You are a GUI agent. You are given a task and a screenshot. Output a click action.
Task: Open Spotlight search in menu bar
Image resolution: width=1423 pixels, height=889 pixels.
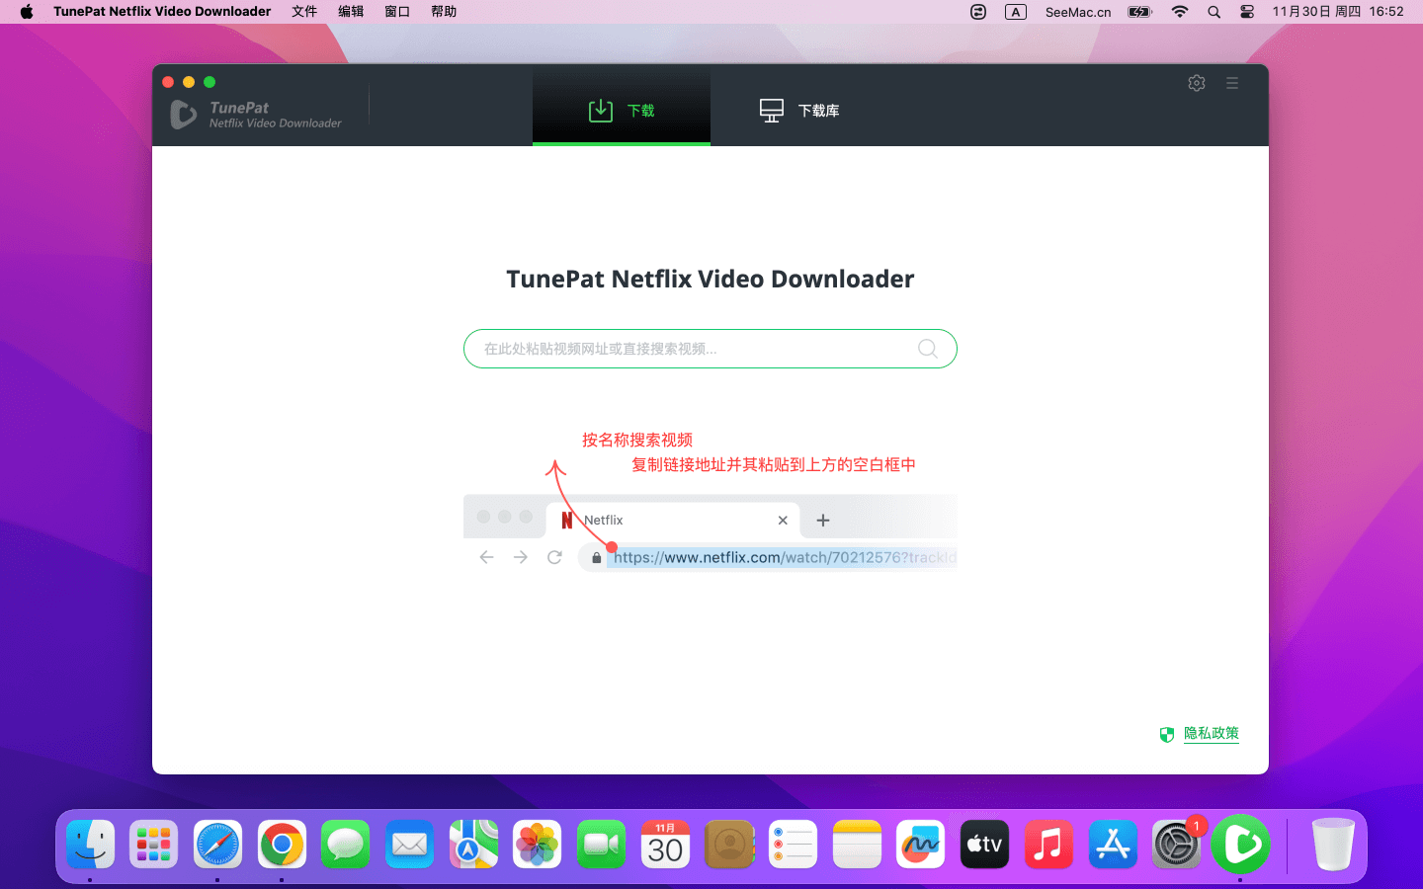click(x=1214, y=12)
